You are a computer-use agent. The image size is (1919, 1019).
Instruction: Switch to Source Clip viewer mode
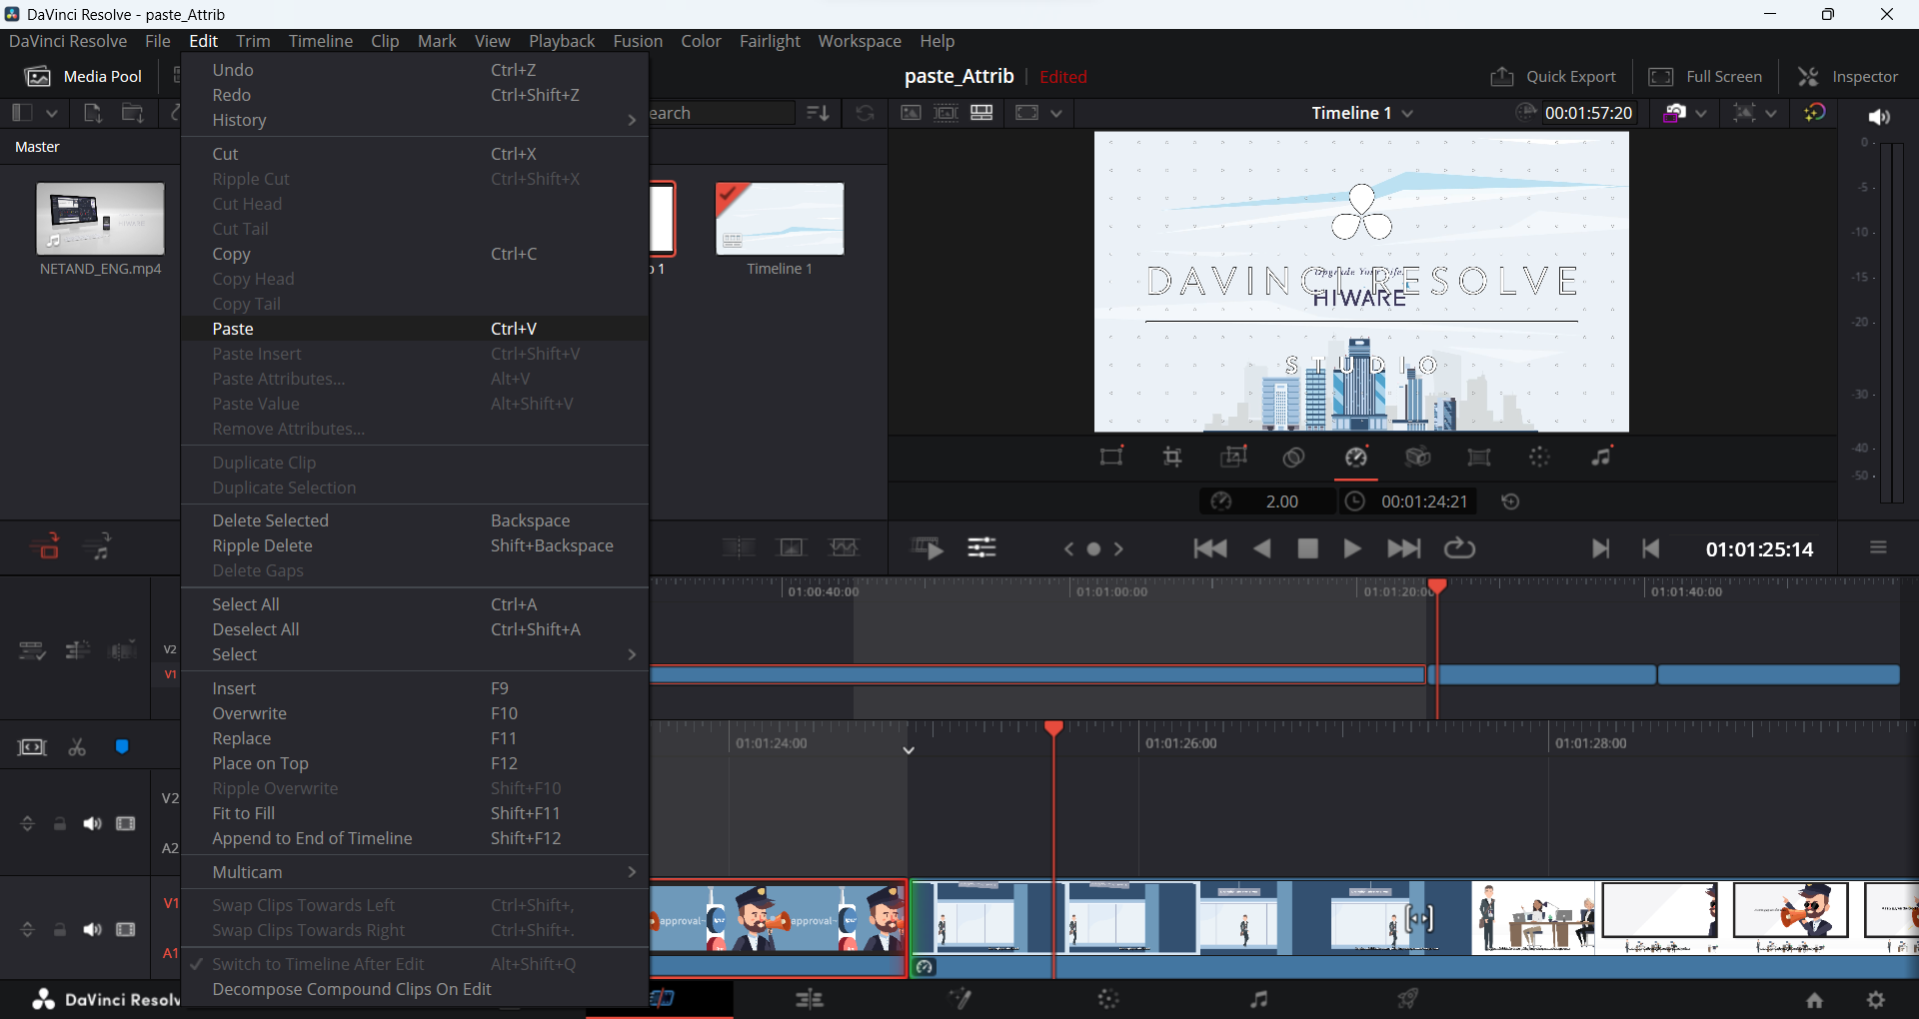point(911,113)
